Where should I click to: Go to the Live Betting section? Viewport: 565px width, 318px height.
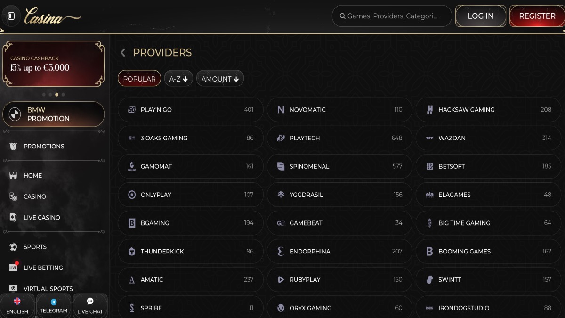click(x=43, y=268)
